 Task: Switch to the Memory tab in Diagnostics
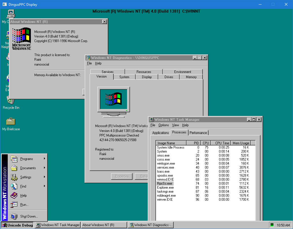click(x=191, y=77)
